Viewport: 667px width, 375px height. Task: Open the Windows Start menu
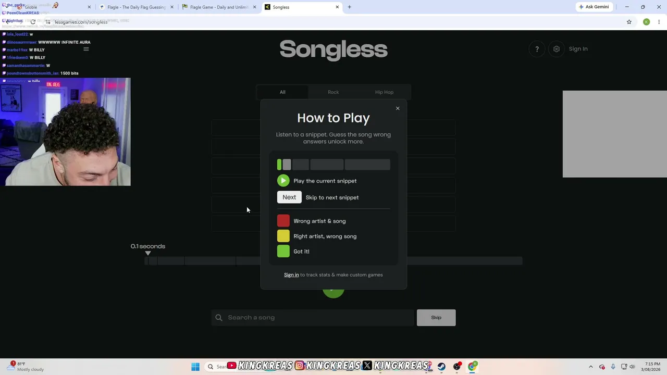click(x=195, y=367)
